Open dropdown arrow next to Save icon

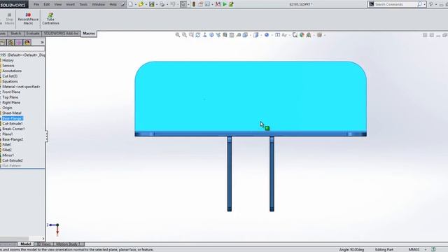tap(157, 5)
